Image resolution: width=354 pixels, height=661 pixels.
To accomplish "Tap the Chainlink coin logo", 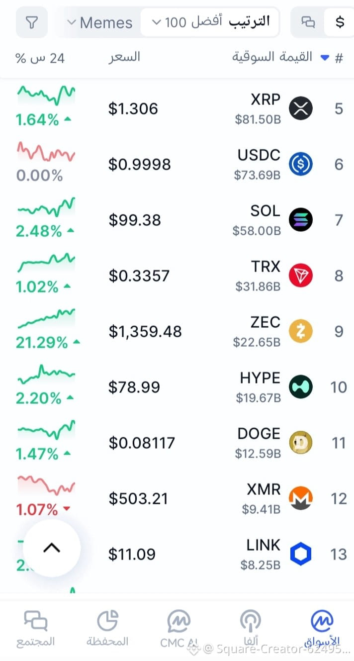I will (x=301, y=554).
